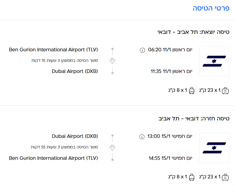Click the return departure info icon

142,137
